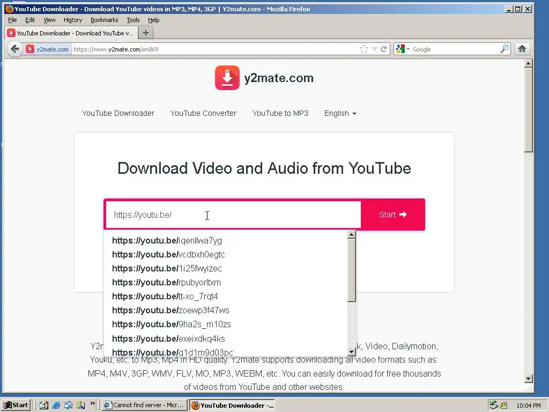Viewport: 549px width, 412px height.
Task: Select suggestion ending rpubyorltxm
Action: (226, 283)
